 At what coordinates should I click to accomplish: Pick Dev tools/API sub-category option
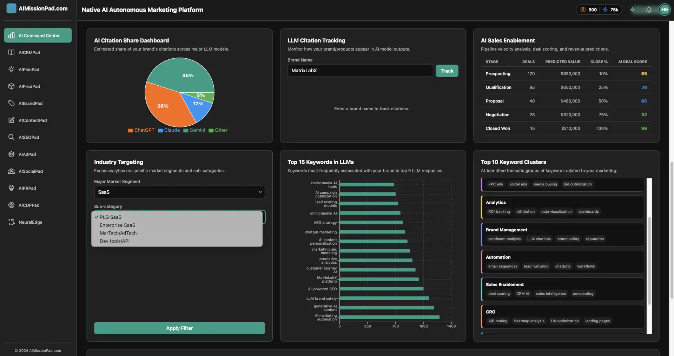114,241
